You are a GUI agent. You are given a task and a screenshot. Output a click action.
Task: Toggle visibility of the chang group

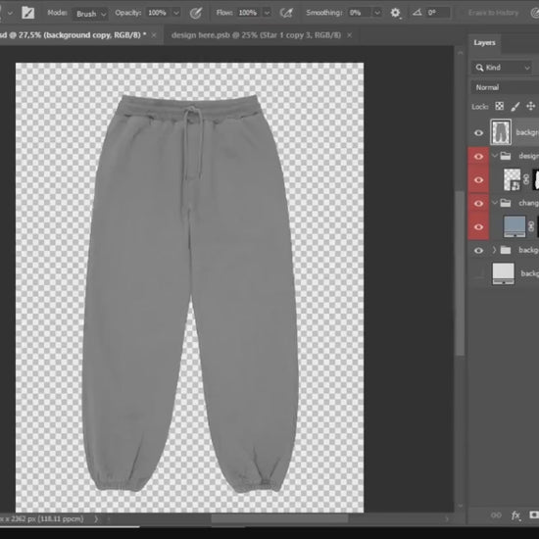478,204
